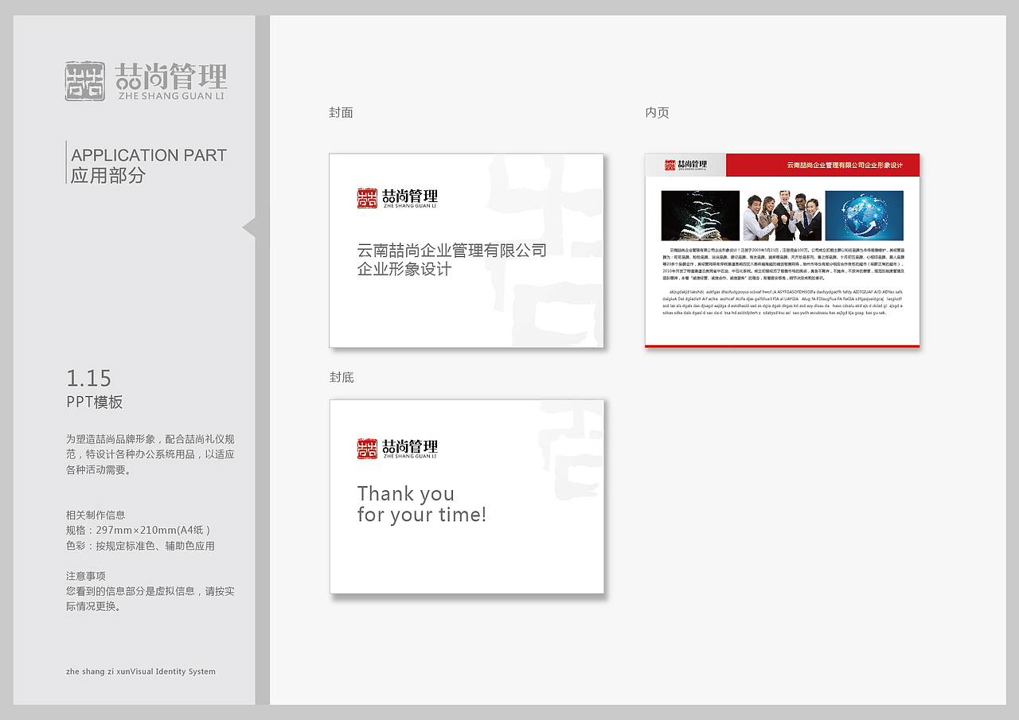The width and height of the screenshot is (1019, 720).
Task: Click the seal logo on the back cover
Action: [368, 447]
